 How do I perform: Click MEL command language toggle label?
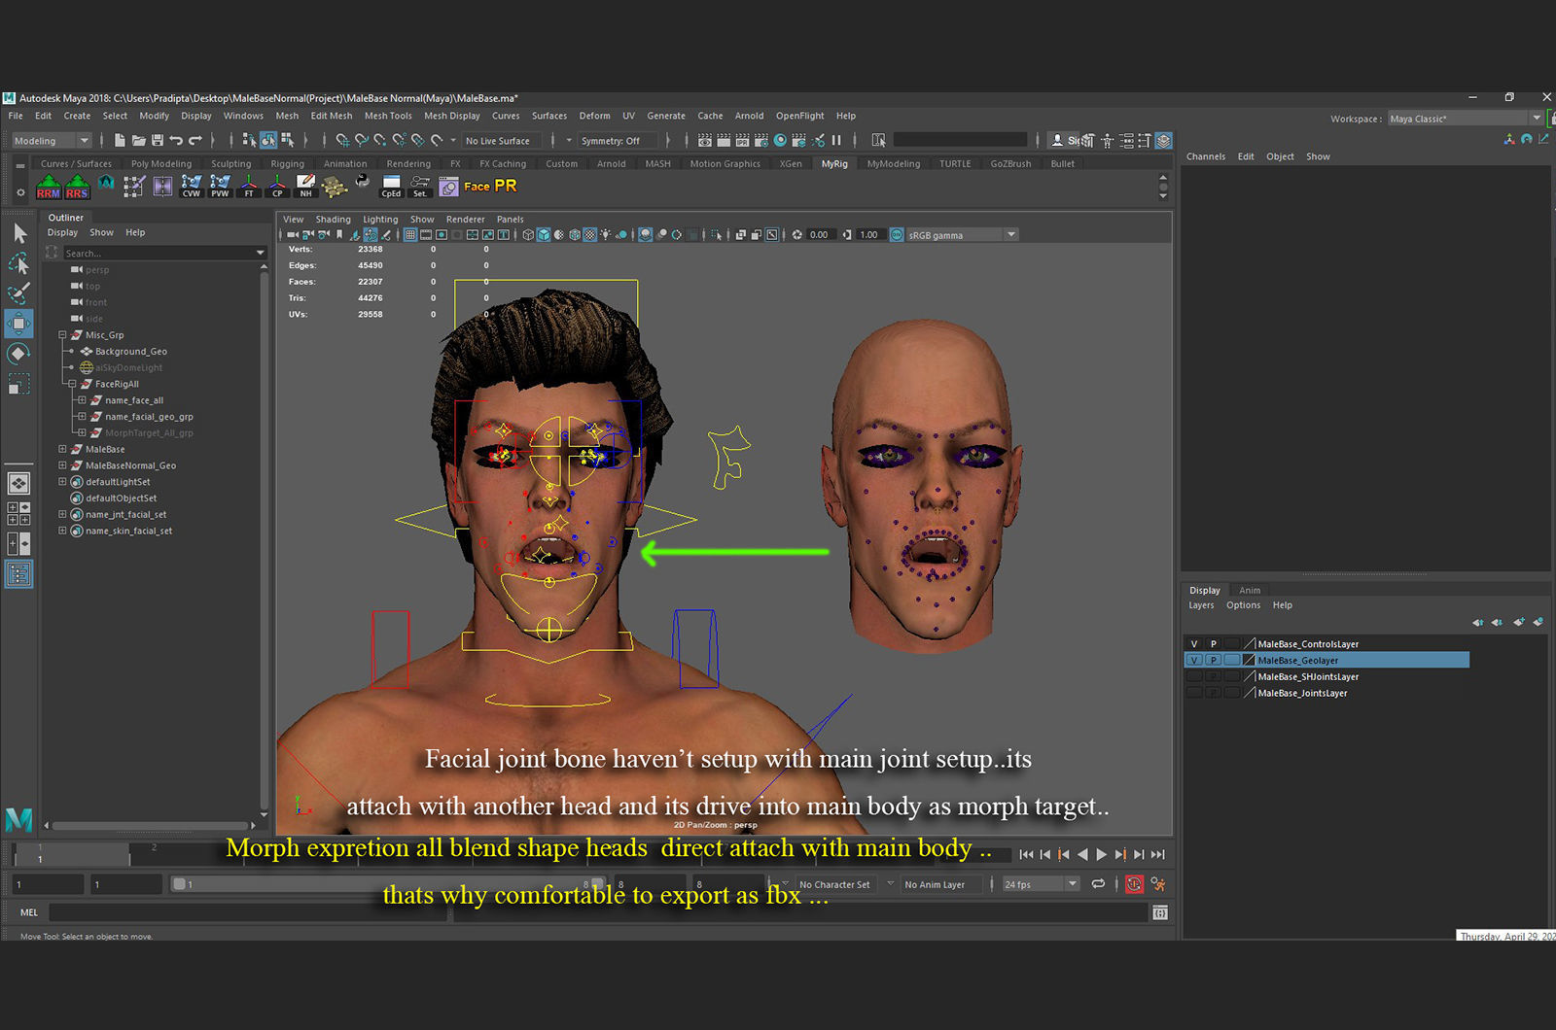pyautogui.click(x=29, y=912)
